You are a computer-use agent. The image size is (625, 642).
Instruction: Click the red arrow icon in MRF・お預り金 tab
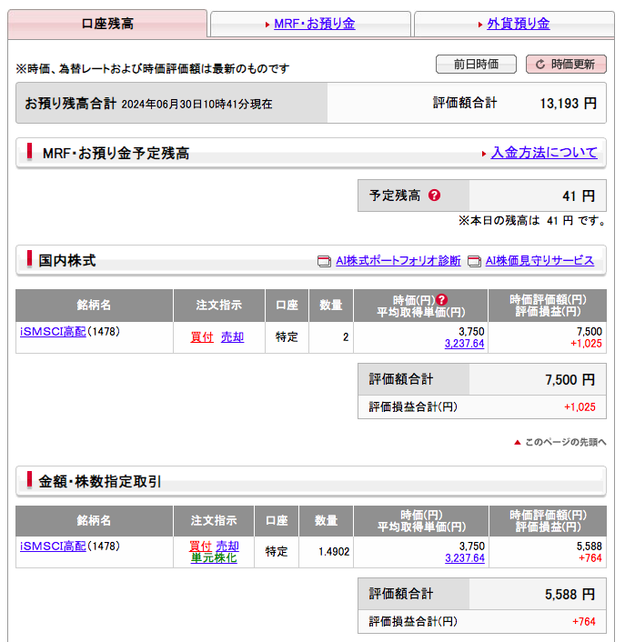tap(267, 25)
